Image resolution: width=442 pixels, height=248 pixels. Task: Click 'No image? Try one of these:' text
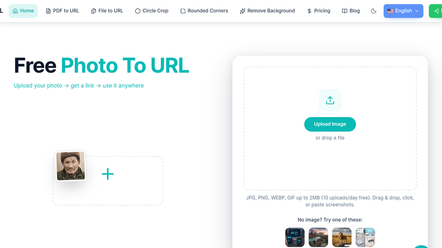point(330,220)
